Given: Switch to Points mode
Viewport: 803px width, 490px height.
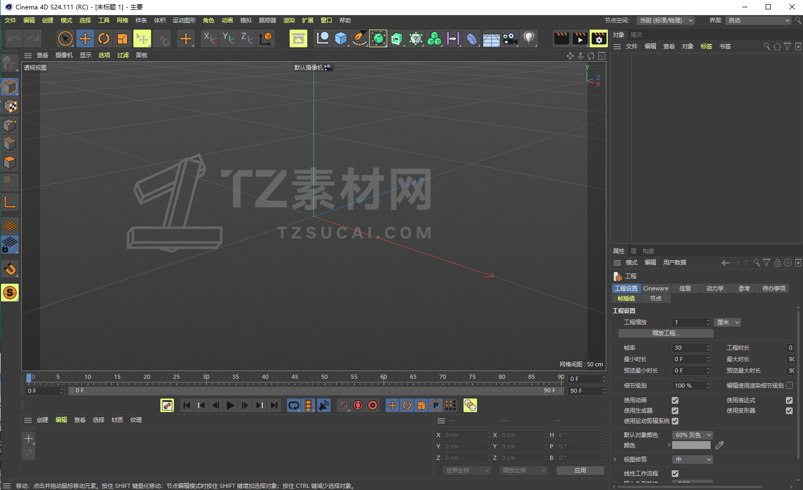Looking at the screenshot, I should pos(10,125).
